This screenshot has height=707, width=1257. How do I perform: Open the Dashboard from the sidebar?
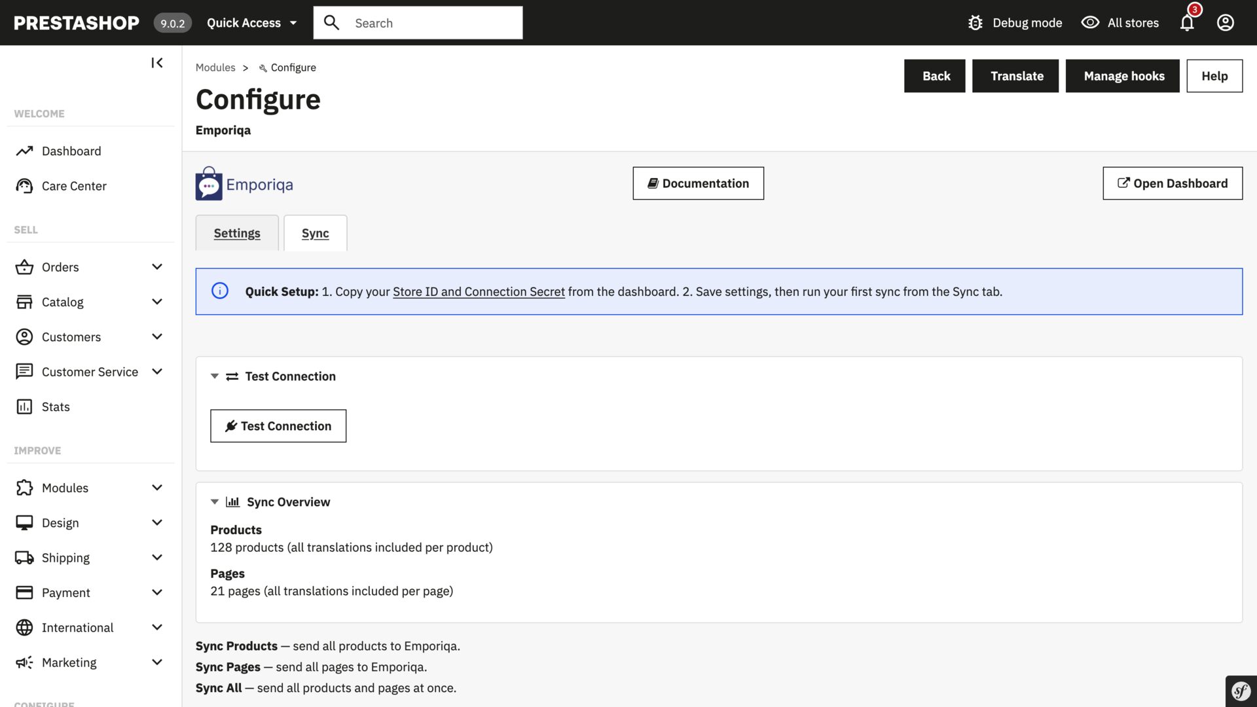click(x=71, y=151)
